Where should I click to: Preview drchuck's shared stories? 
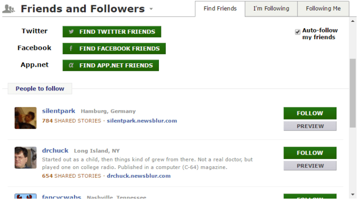[310, 166]
